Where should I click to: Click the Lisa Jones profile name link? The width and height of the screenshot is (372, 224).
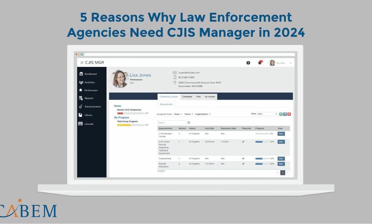point(140,75)
